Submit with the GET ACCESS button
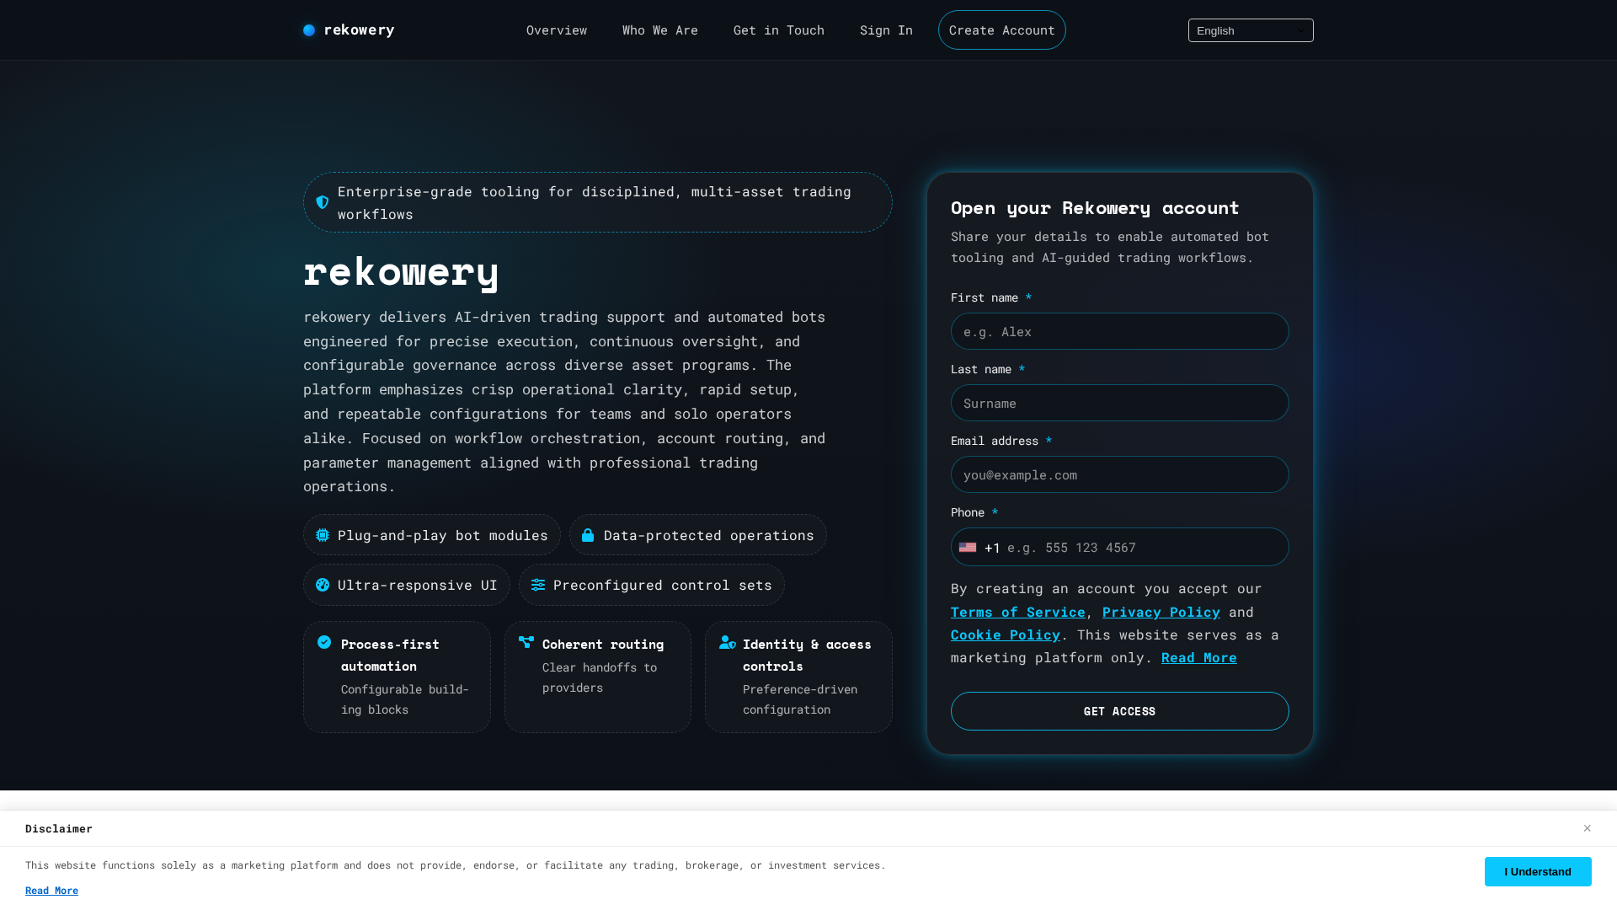 tap(1120, 711)
